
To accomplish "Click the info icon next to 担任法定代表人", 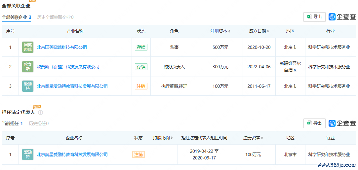I will [x=40, y=113].
